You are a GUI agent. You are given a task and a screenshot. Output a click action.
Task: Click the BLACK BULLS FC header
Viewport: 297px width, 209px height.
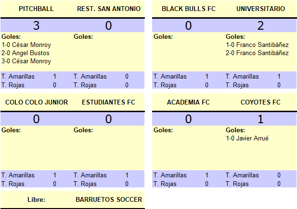point(189,9)
